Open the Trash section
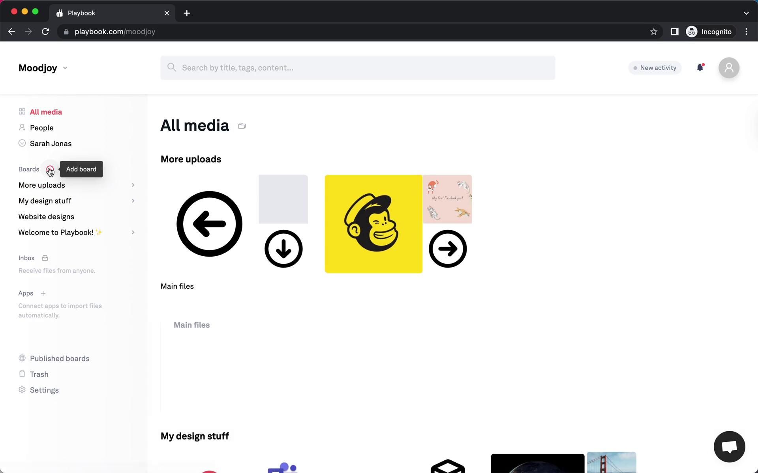 click(x=39, y=374)
